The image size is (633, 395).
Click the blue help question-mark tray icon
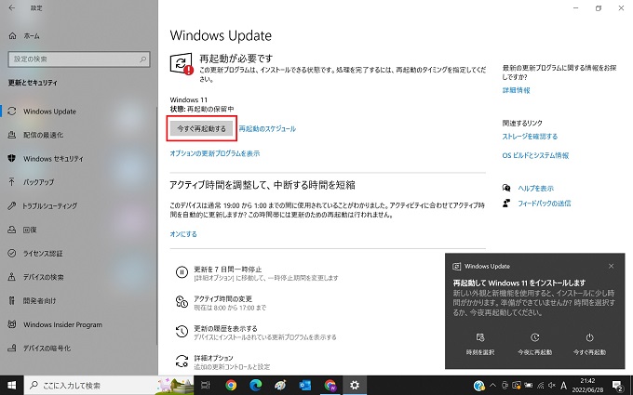click(479, 386)
